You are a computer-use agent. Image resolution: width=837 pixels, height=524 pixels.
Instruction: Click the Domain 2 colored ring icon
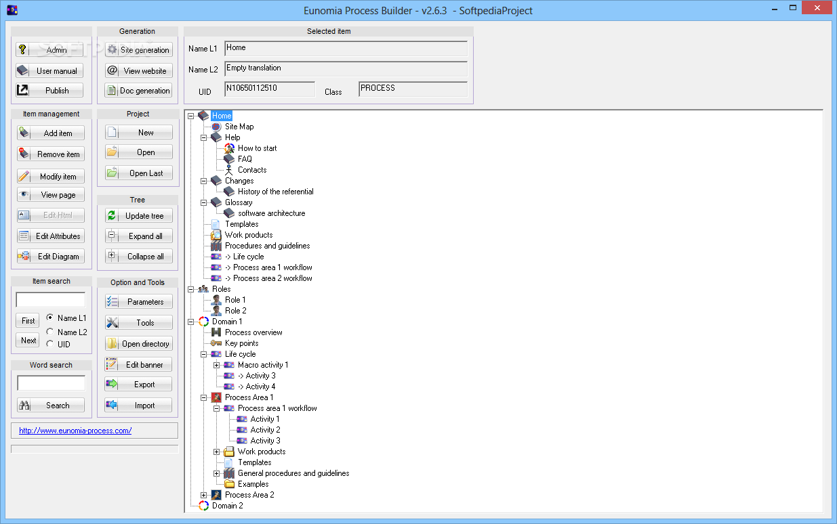203,506
